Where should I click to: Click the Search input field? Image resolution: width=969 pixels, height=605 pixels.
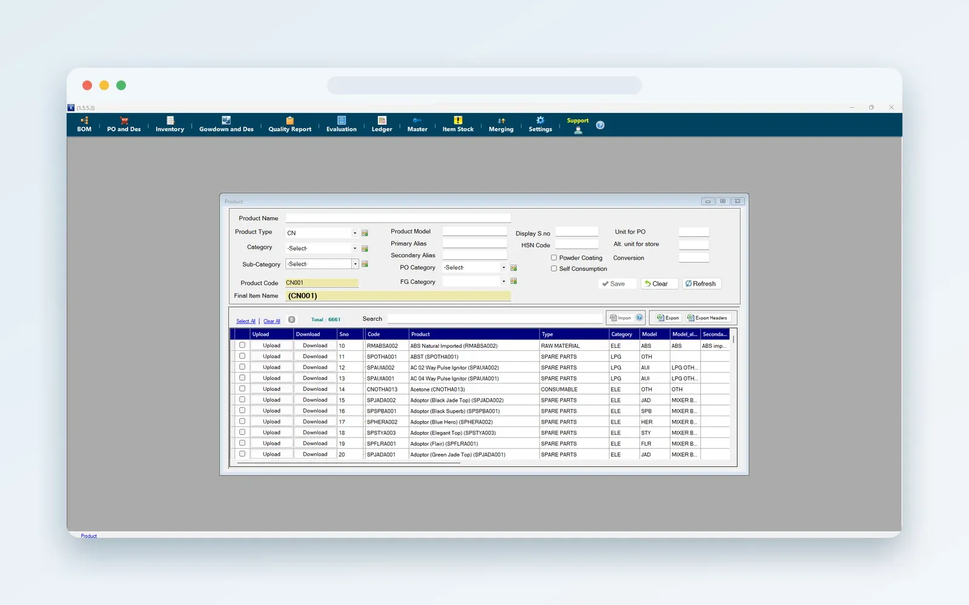[x=495, y=319]
